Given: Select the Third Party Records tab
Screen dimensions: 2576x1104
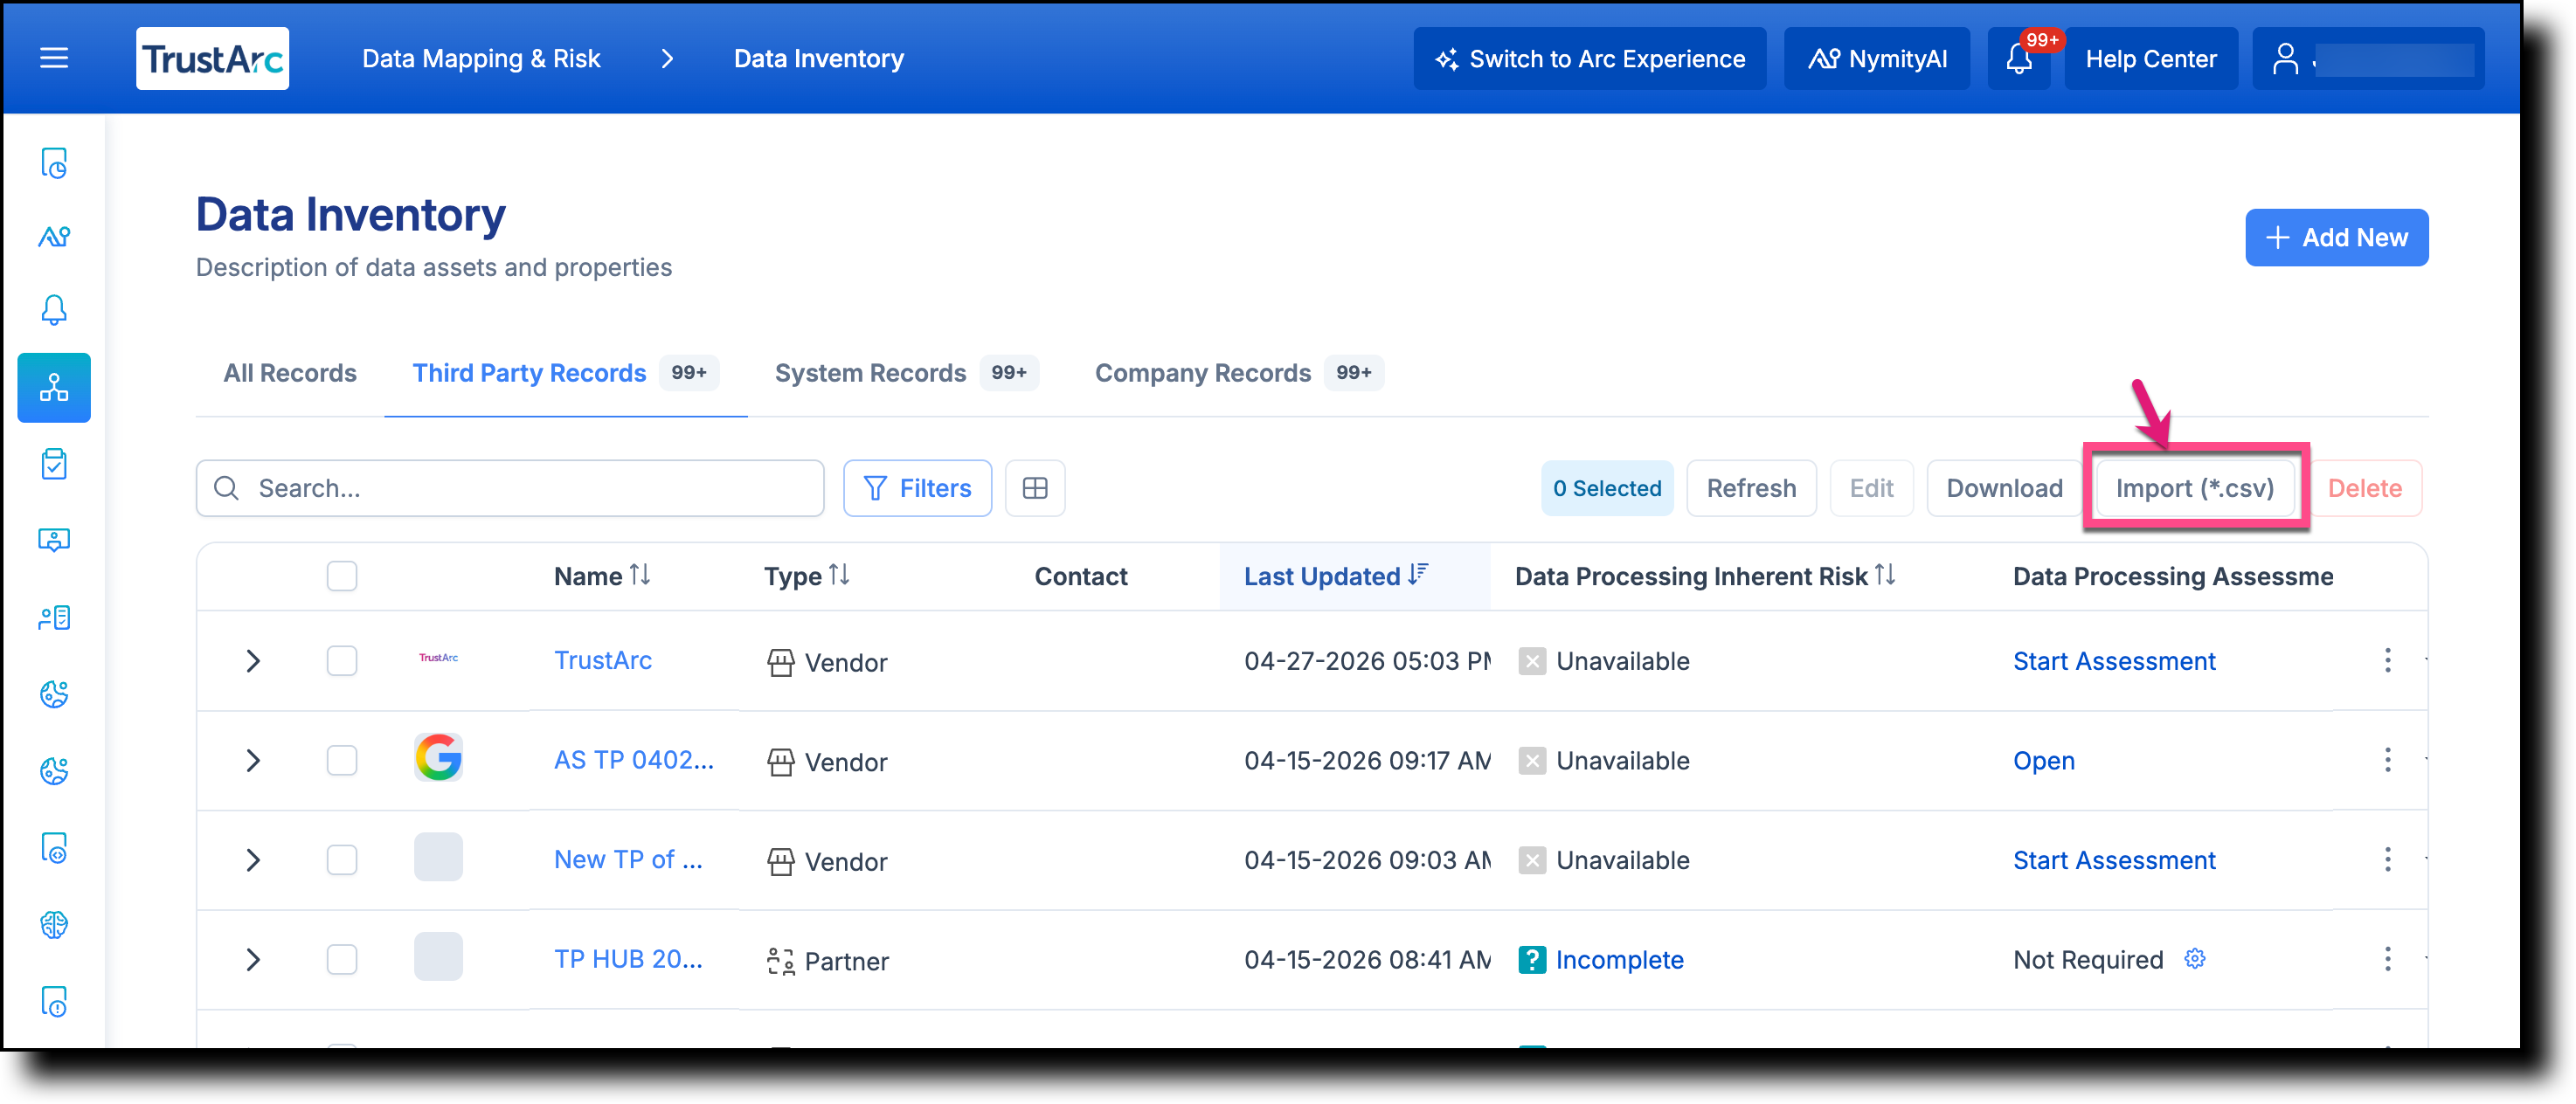Looking at the screenshot, I should click(565, 373).
